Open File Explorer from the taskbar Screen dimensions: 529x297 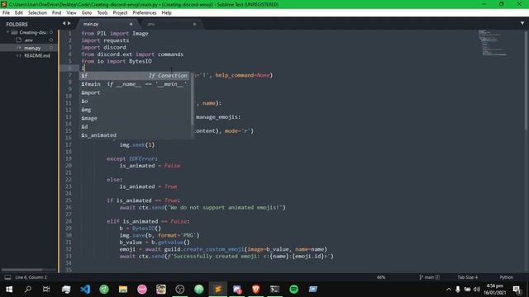coord(123,290)
